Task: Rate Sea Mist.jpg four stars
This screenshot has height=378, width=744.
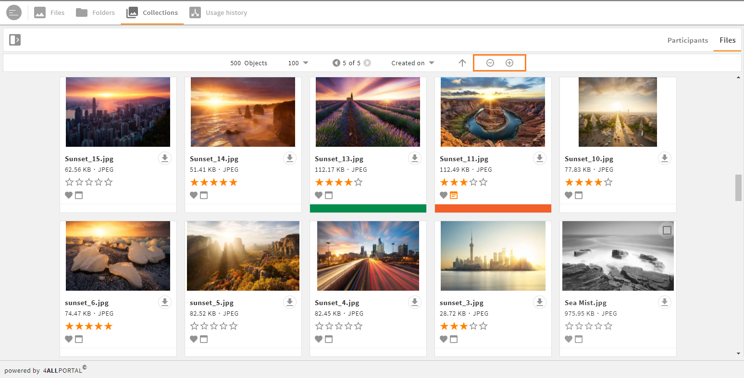Action: click(599, 326)
